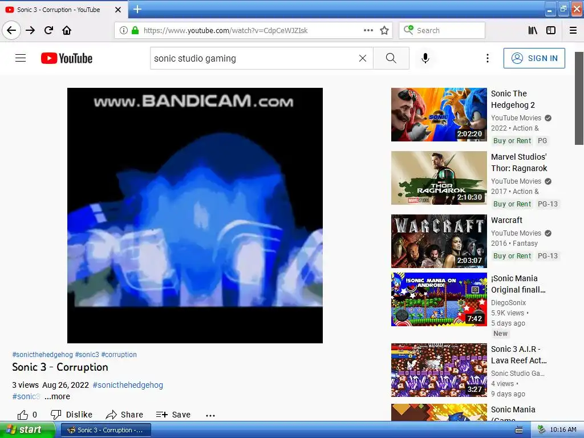Open Sonic Mania on Android thumbnail
Image resolution: width=584 pixels, height=438 pixels.
[x=439, y=299]
